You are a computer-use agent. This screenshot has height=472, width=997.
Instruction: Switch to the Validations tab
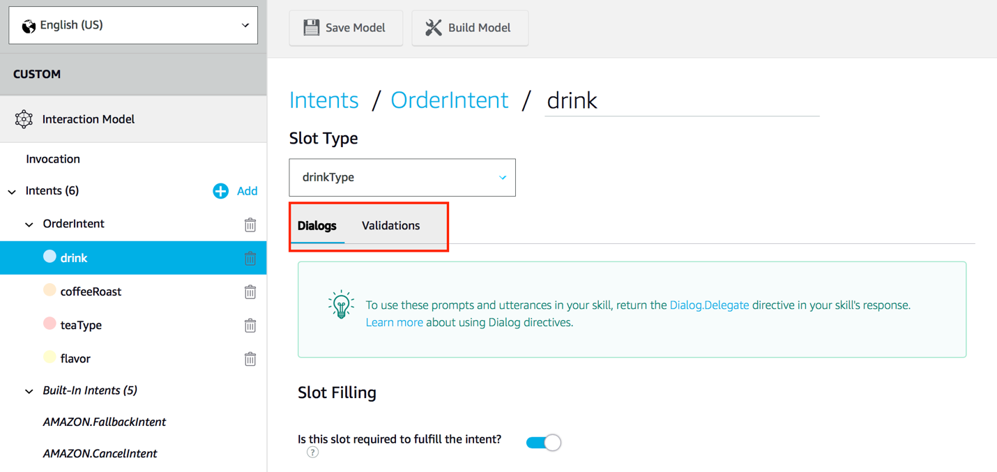click(x=390, y=226)
